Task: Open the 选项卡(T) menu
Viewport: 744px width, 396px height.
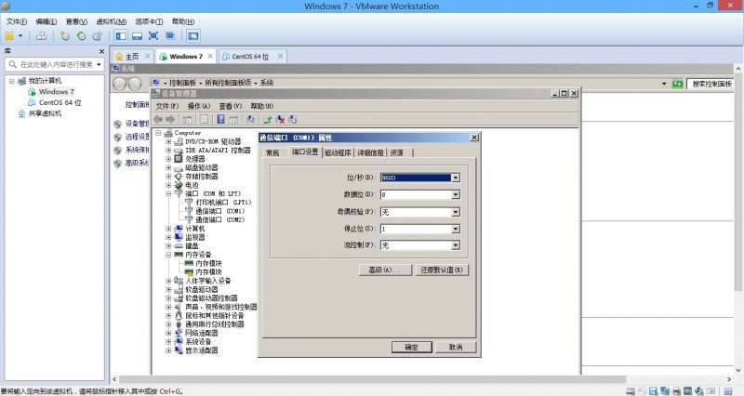Action: point(149,21)
